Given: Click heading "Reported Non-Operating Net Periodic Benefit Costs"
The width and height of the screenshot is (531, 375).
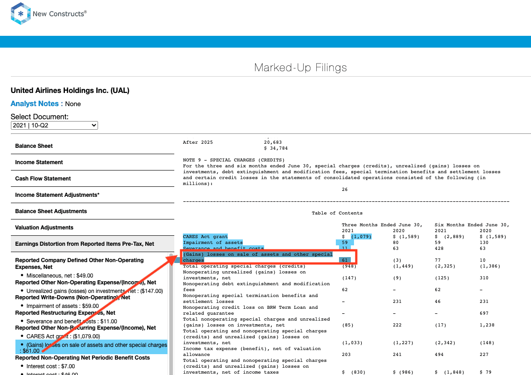Looking at the screenshot, I should pyautogui.click(x=82, y=357).
